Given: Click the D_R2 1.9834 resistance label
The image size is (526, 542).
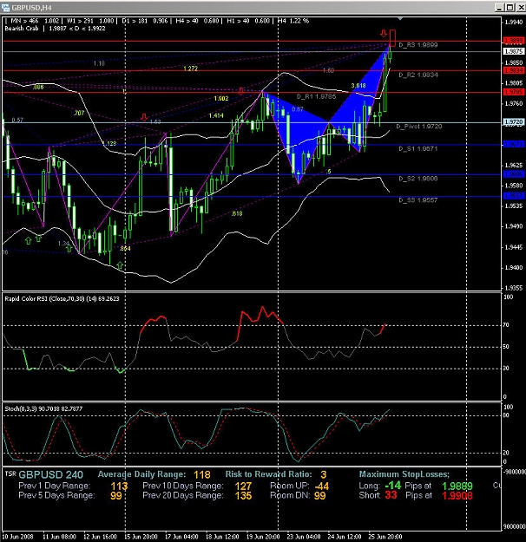Looking at the screenshot, I should pos(418,75).
